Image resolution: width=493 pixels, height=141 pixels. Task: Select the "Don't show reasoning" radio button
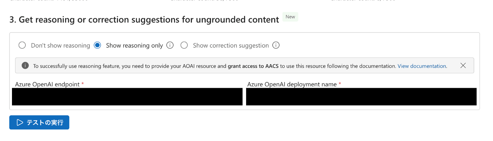click(22, 45)
